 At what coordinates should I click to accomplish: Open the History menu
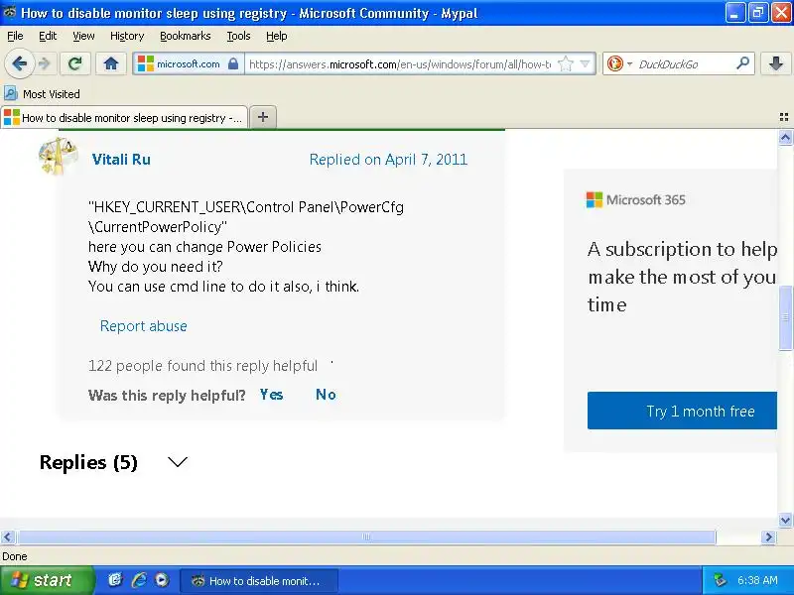pyautogui.click(x=127, y=36)
